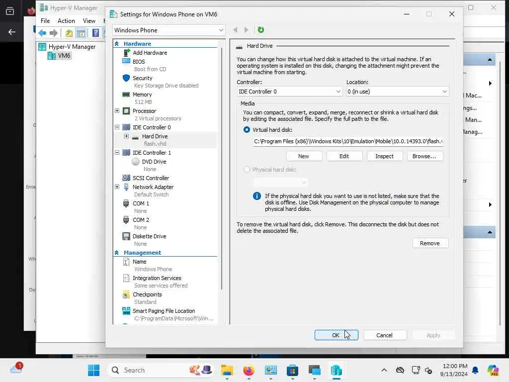Click Hyper-V Manager forward arrow toolbar icon
Screen dimensions: 509x382
pyautogui.click(x=54, y=33)
